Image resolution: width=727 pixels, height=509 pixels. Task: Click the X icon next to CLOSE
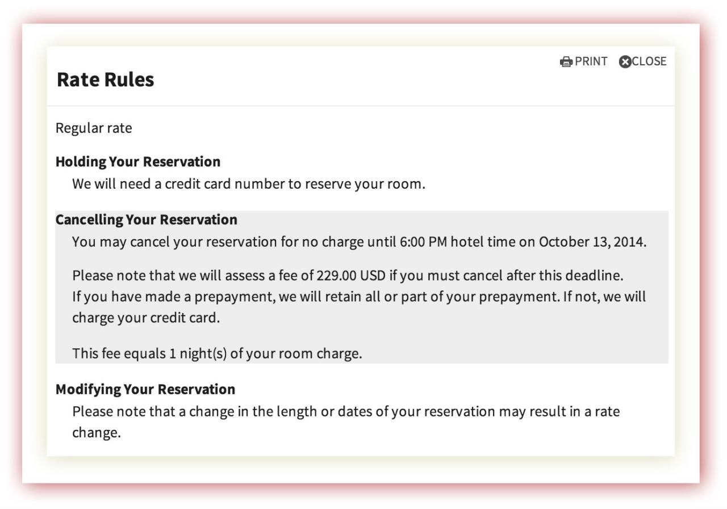(625, 61)
